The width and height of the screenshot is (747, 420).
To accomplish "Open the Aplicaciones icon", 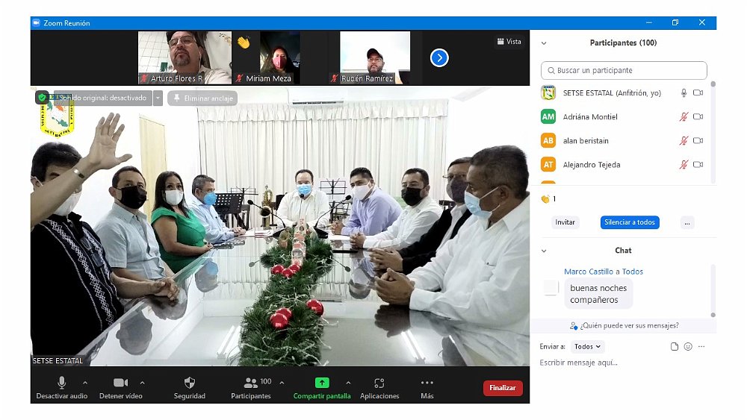I will coord(379,383).
